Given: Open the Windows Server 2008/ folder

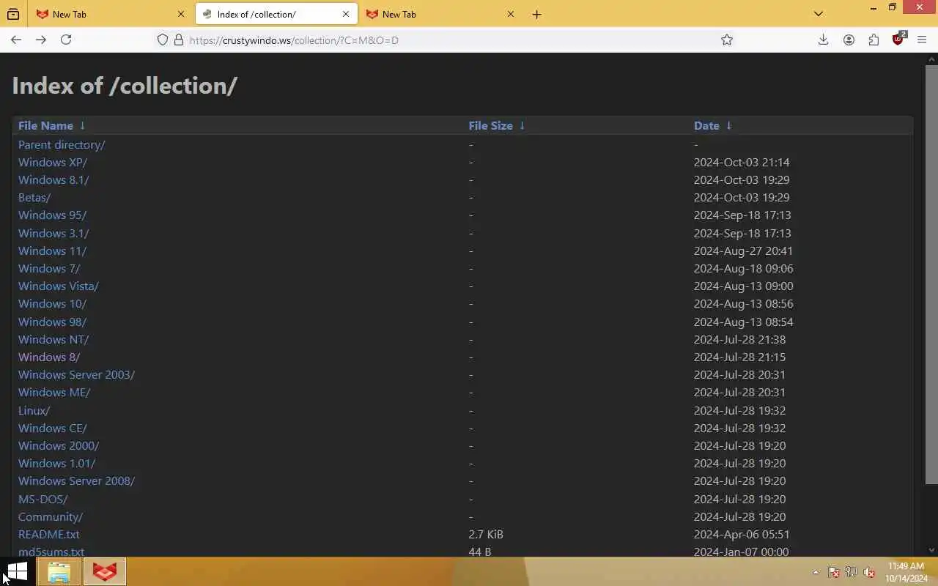Looking at the screenshot, I should (x=76, y=481).
